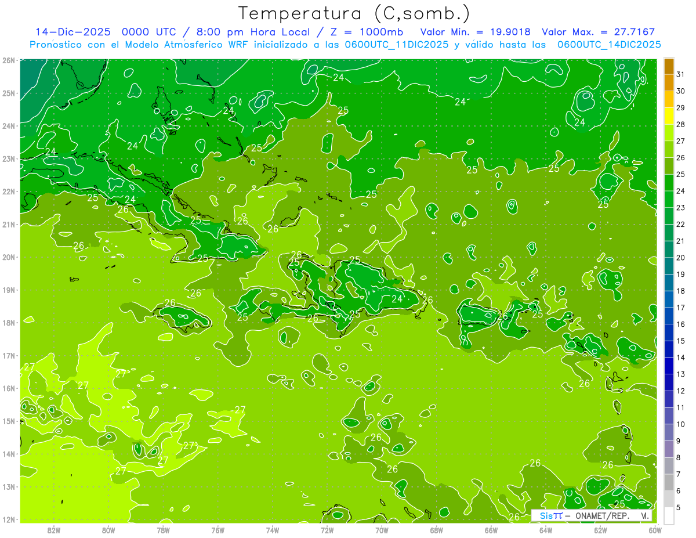The width and height of the screenshot is (696, 538).
Task: Pick the dark orange colorbar segment above 31
Action: tap(669, 66)
